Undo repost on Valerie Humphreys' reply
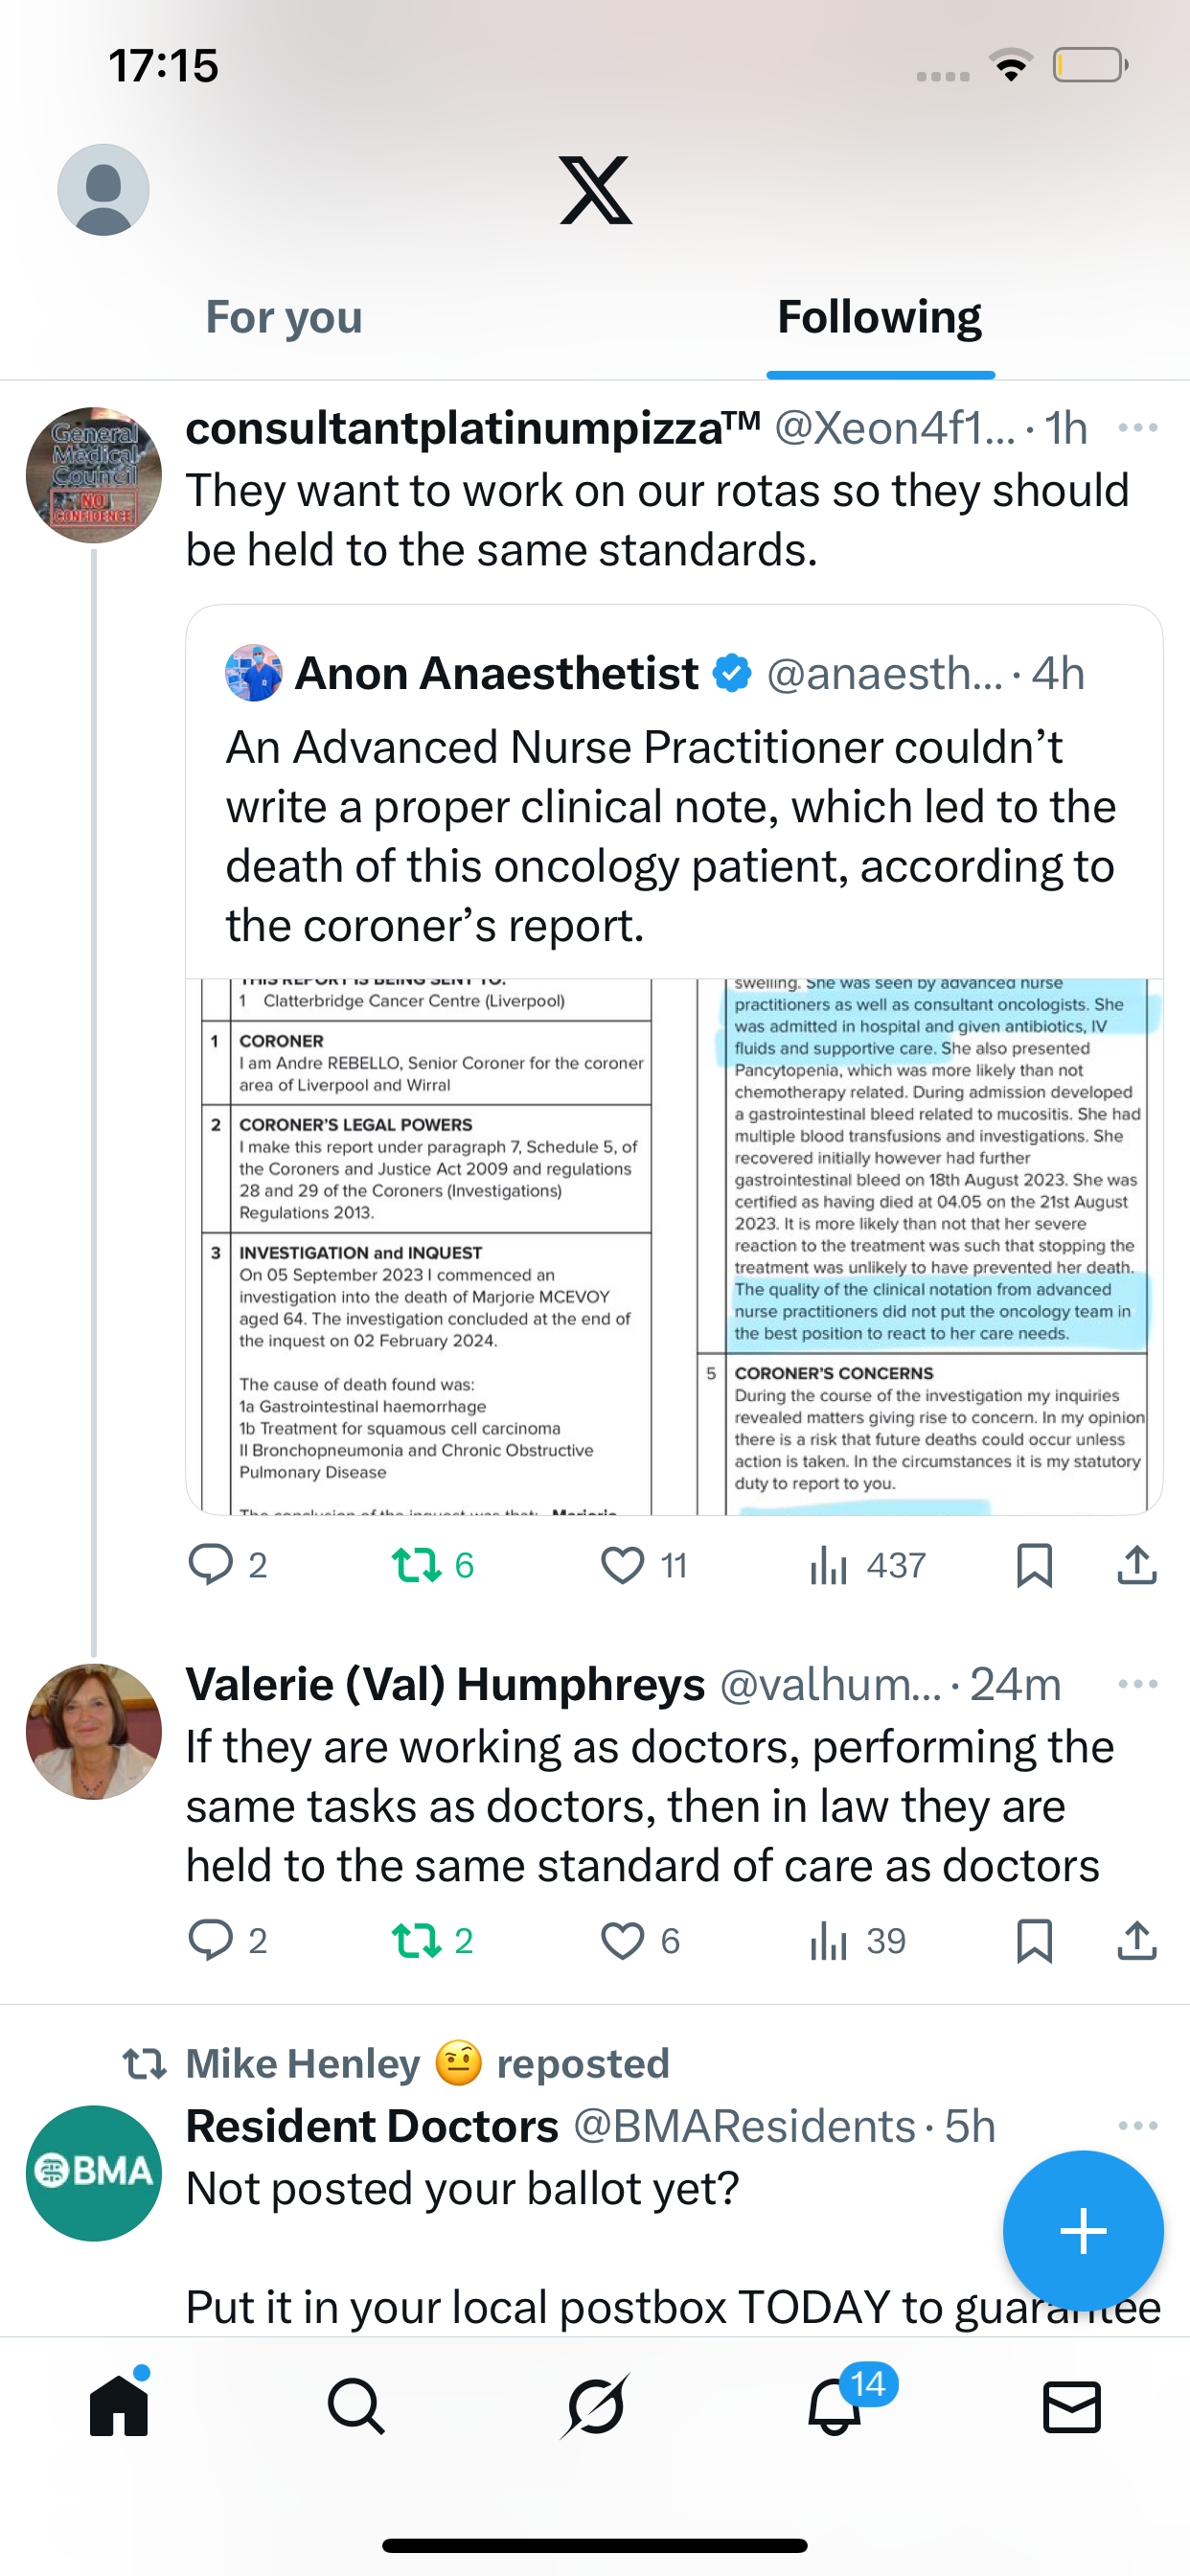 (416, 1941)
